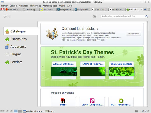Preview the Shamrocks and Gold thumbnail

point(122,72)
